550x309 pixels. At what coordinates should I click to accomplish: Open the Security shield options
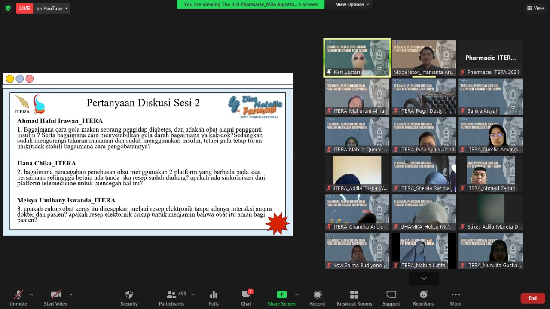pos(129,297)
